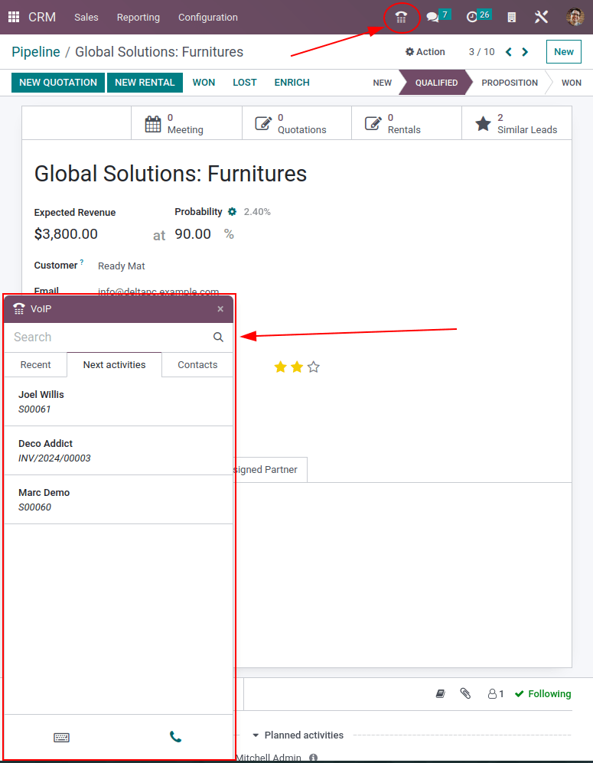Open messages via the chat bubble icon

(433, 16)
